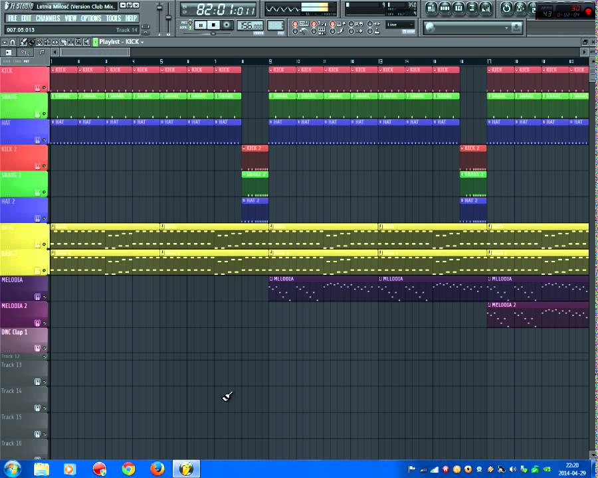
Task: Open the Playlist - KICK pattern dropdown
Action: [121, 42]
